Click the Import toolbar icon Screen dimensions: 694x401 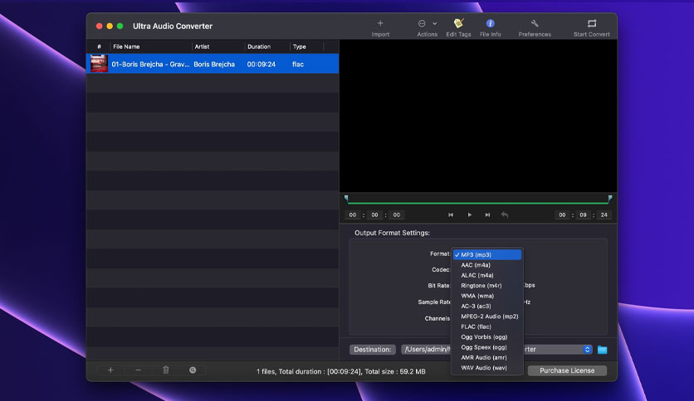pyautogui.click(x=380, y=23)
